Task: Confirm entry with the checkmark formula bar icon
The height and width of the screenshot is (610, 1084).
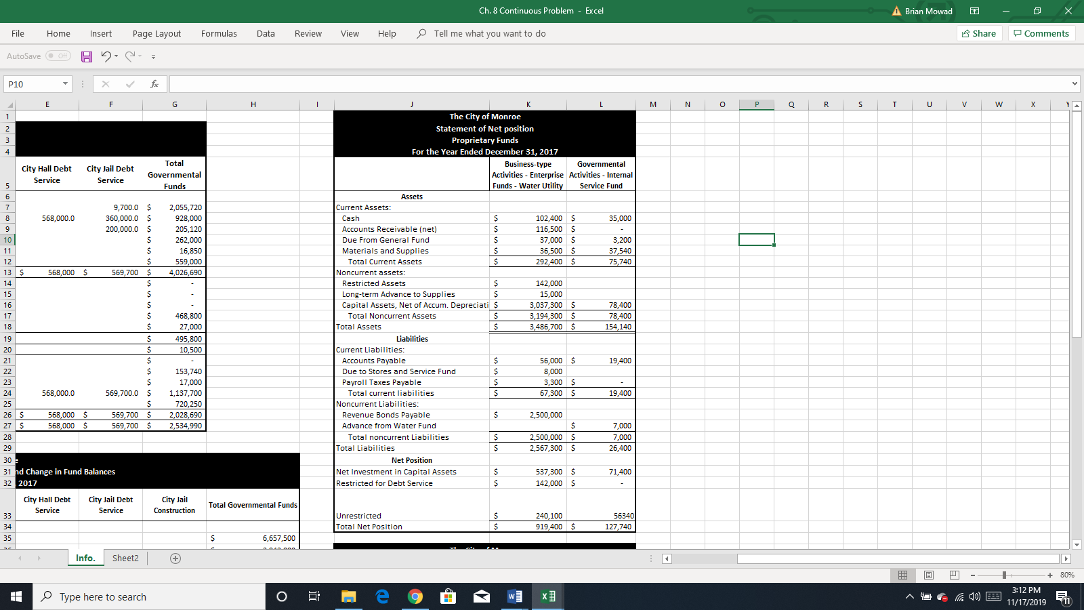Action: [x=129, y=84]
